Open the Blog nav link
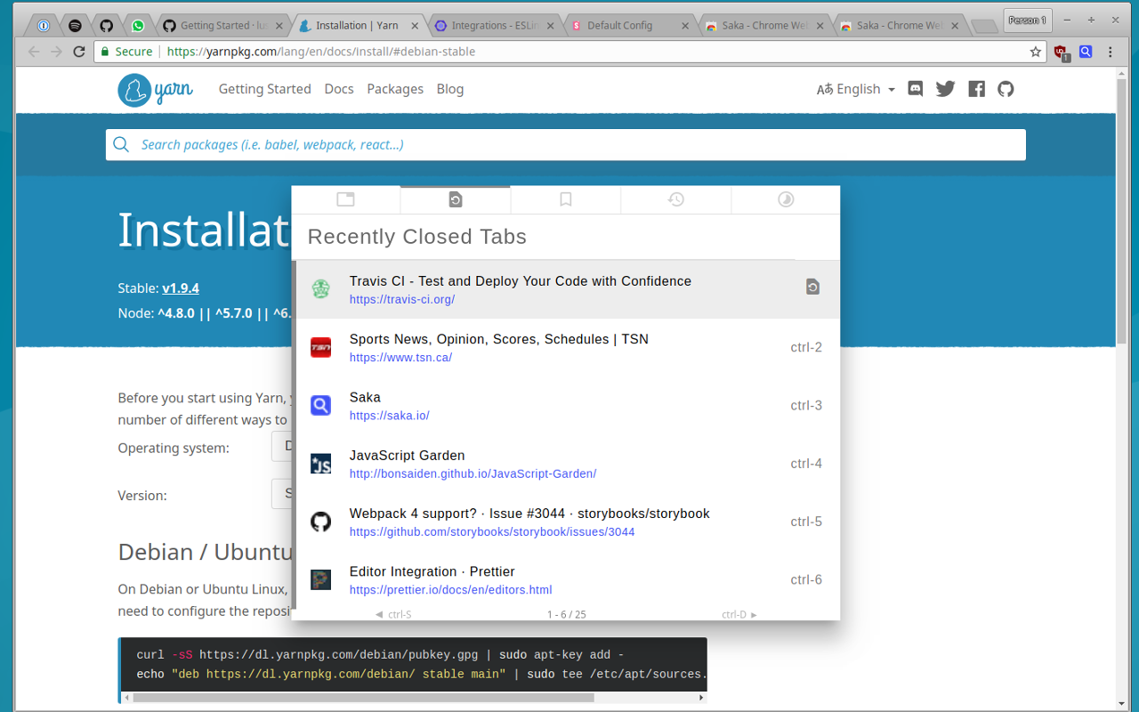 pyautogui.click(x=450, y=89)
